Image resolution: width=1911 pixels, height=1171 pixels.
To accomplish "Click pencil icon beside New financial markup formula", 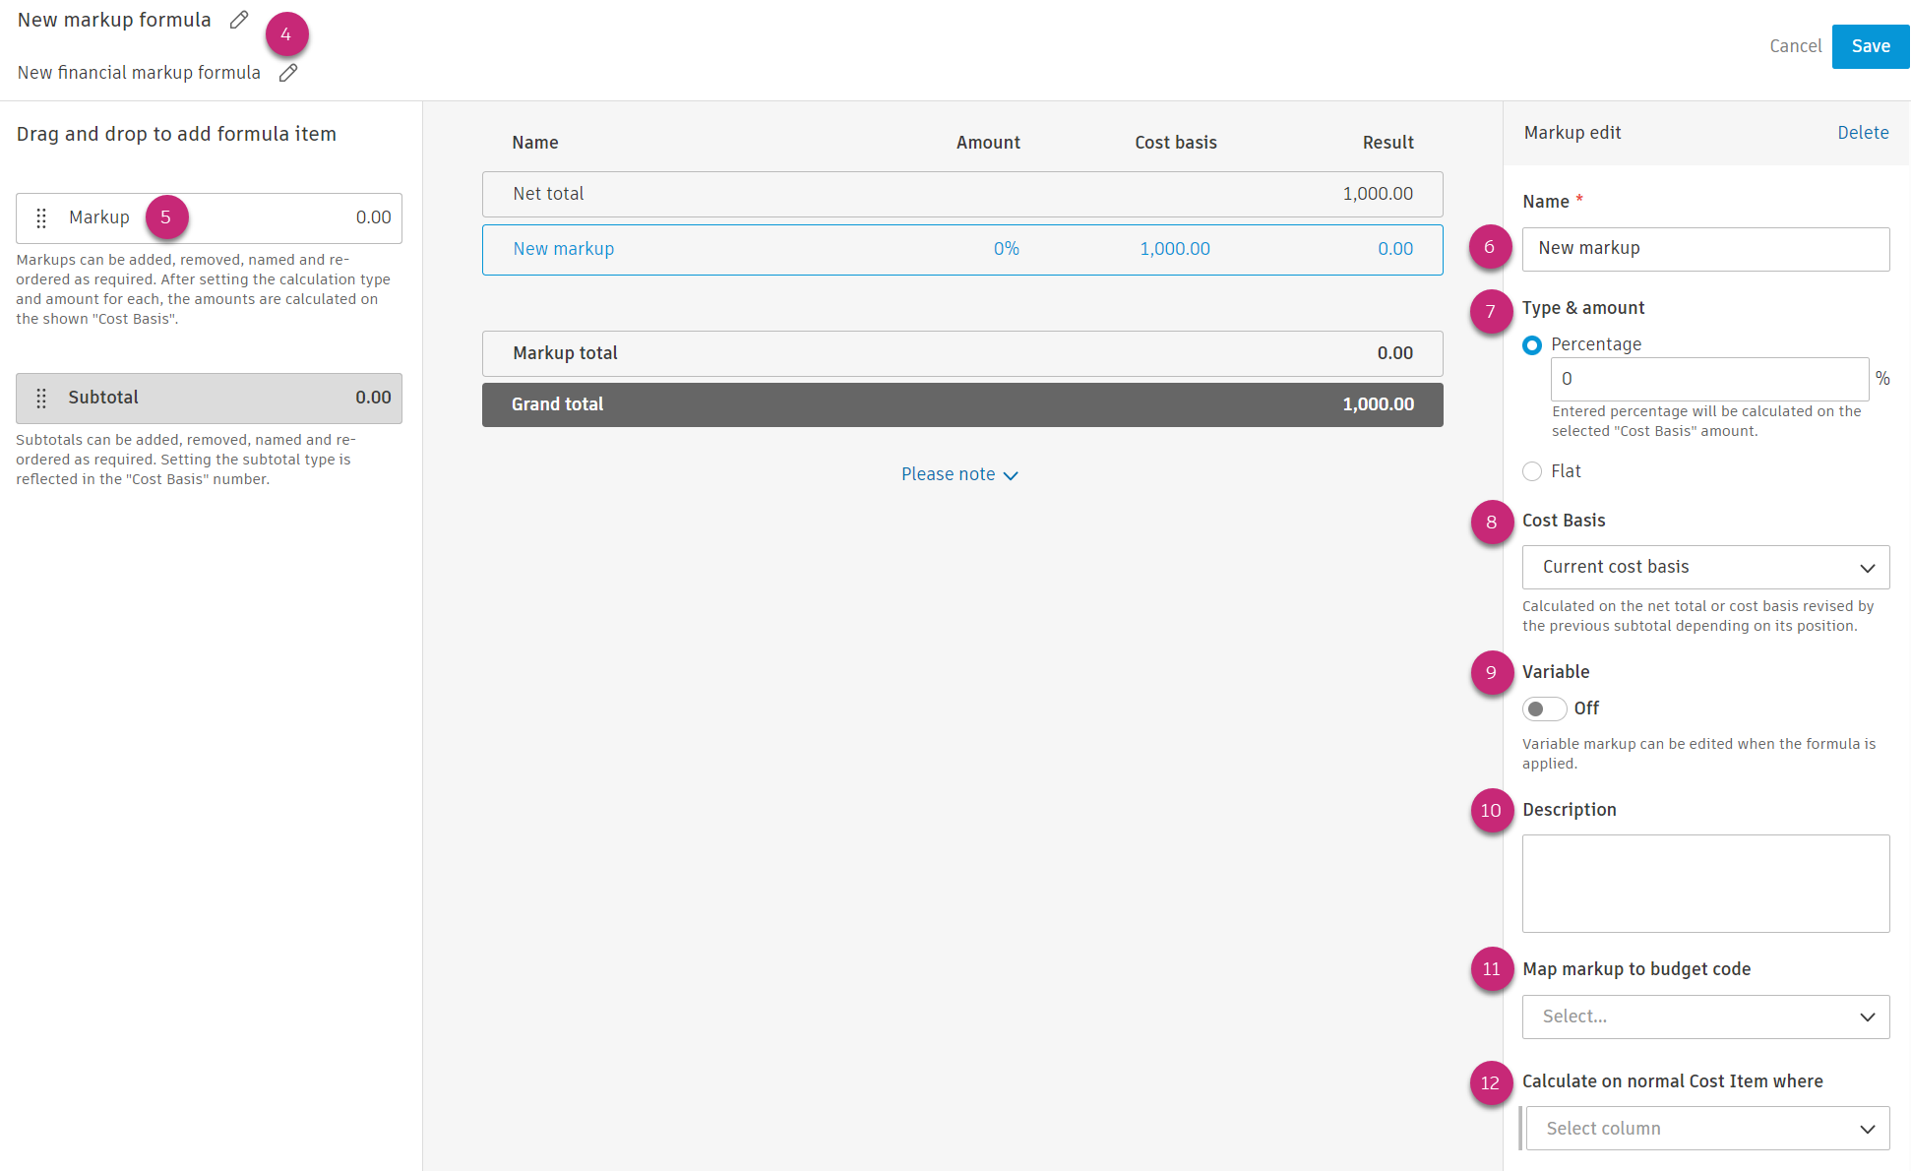I will coord(288,73).
